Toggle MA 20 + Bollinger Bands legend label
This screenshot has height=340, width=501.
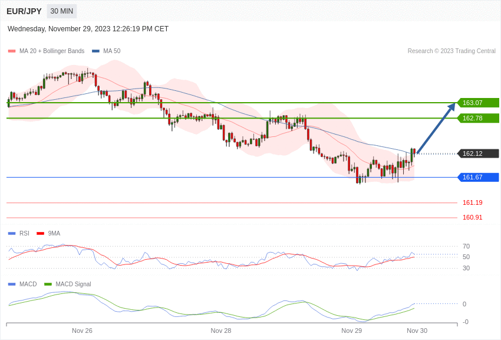click(52, 51)
